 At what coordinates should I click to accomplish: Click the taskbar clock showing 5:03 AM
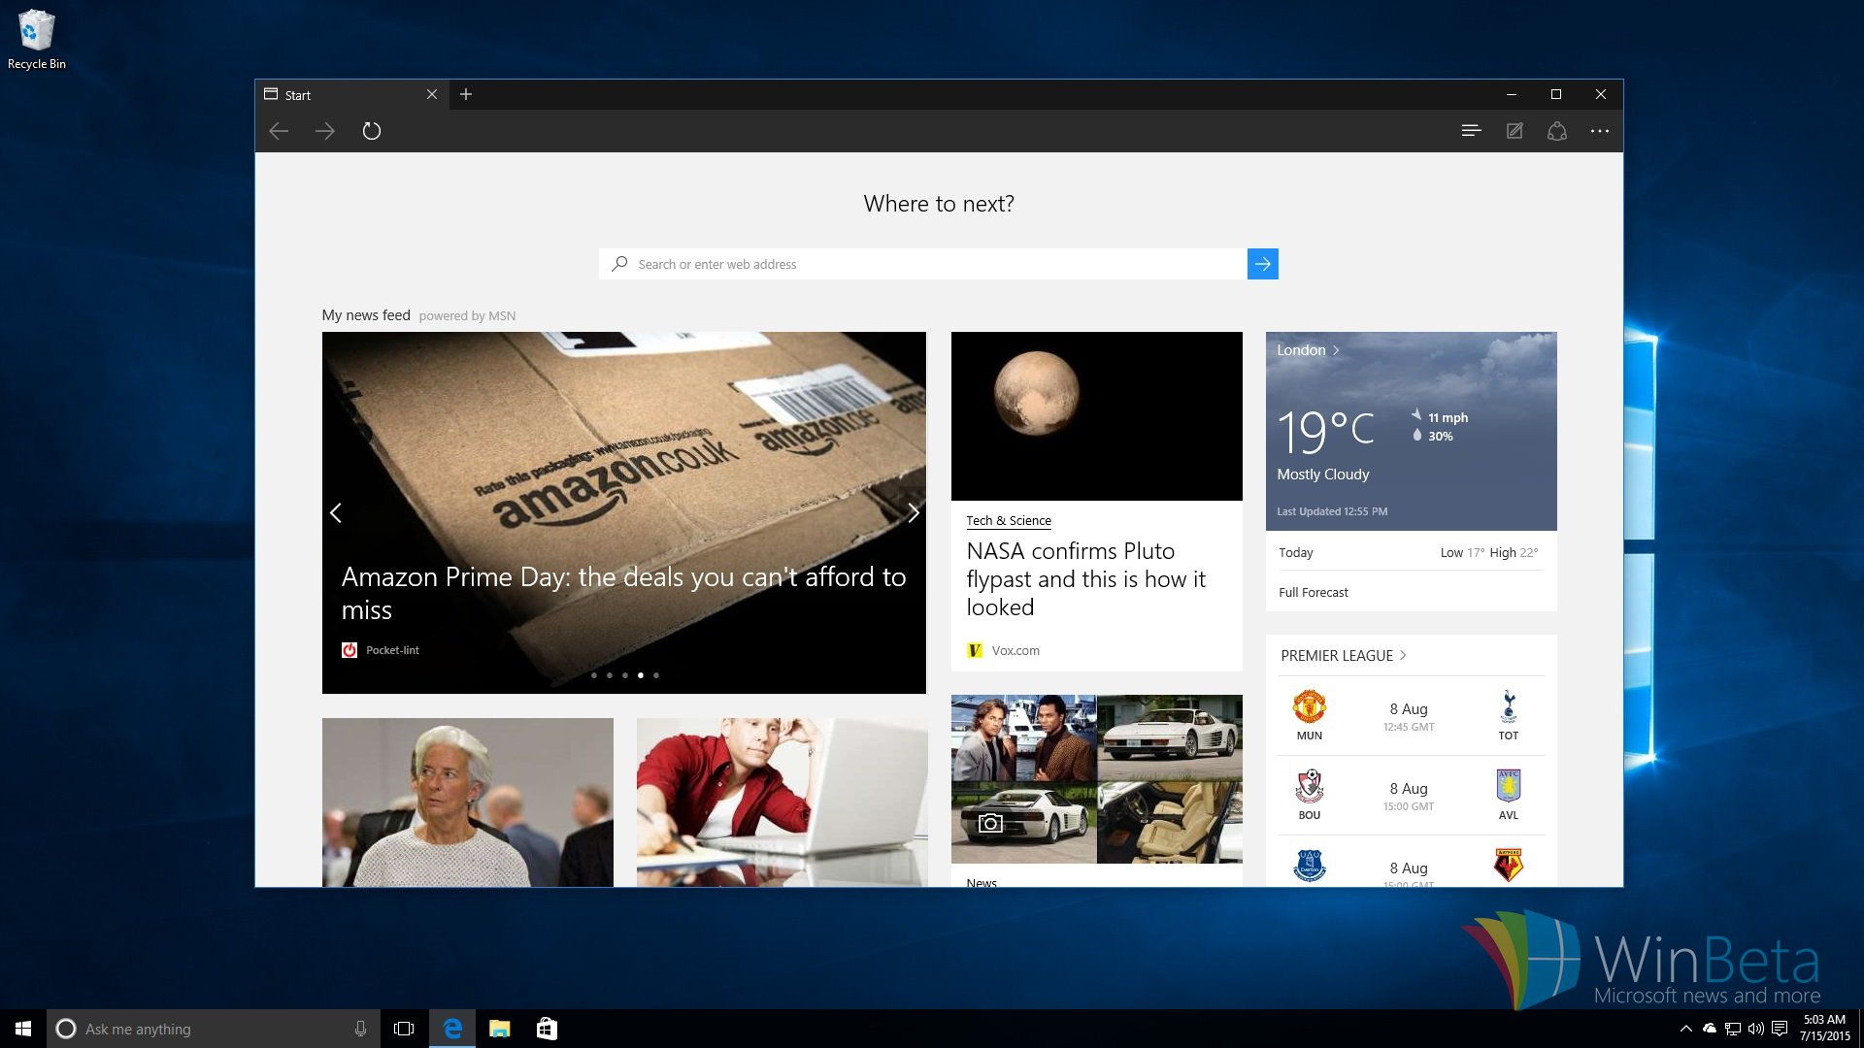(1824, 1029)
